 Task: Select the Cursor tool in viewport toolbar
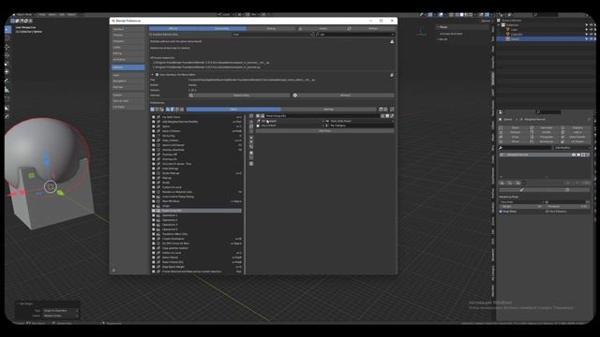pyautogui.click(x=7, y=38)
